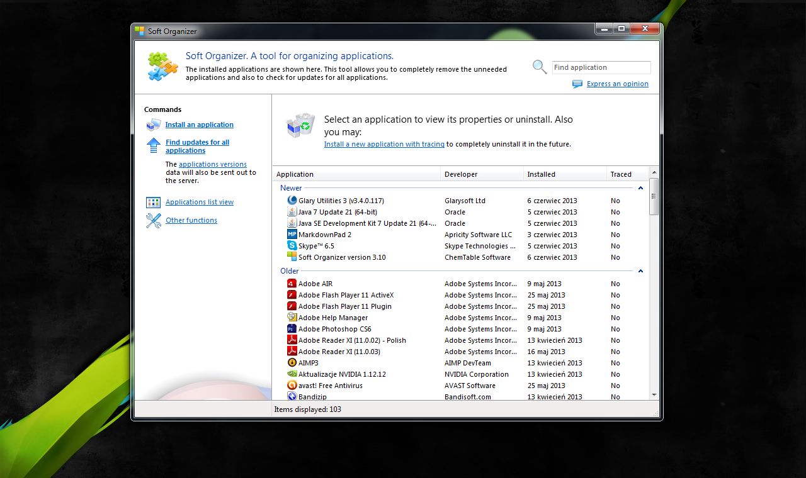The width and height of the screenshot is (806, 478).
Task: Click the Skype 6.5 icon
Action: 292,246
